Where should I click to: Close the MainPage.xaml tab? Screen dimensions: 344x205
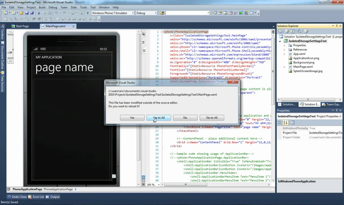pyautogui.click(x=73, y=26)
